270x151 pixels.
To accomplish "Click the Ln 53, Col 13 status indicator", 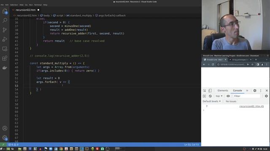I will click(x=191, y=145).
